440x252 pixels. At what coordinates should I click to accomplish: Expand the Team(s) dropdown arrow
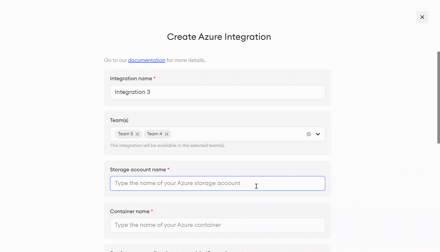pyautogui.click(x=318, y=134)
